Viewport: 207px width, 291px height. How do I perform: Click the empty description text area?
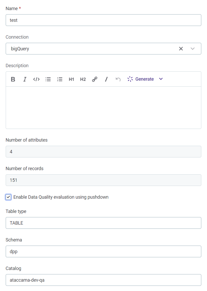click(103, 108)
